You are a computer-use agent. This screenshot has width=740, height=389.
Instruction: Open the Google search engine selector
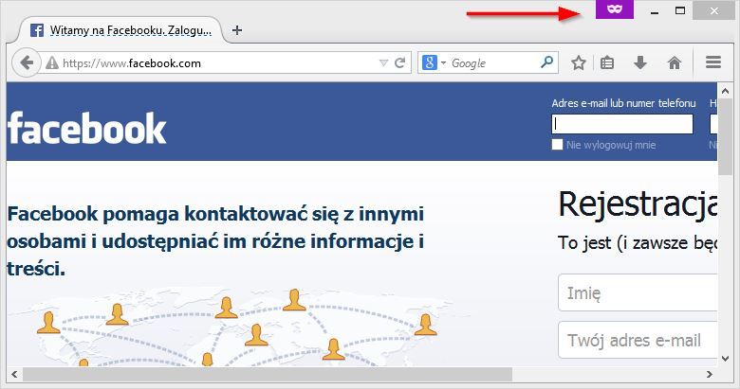tap(434, 62)
